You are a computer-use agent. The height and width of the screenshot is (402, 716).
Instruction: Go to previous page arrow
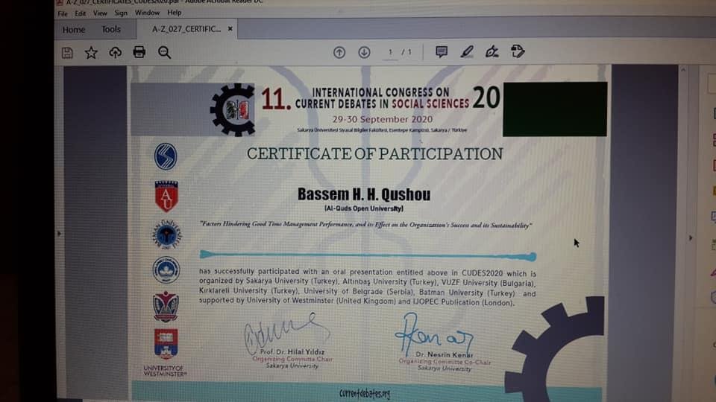tap(339, 52)
